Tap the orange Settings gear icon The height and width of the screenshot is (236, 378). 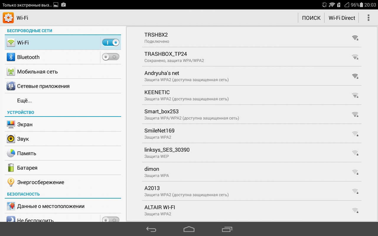[x=8, y=18]
